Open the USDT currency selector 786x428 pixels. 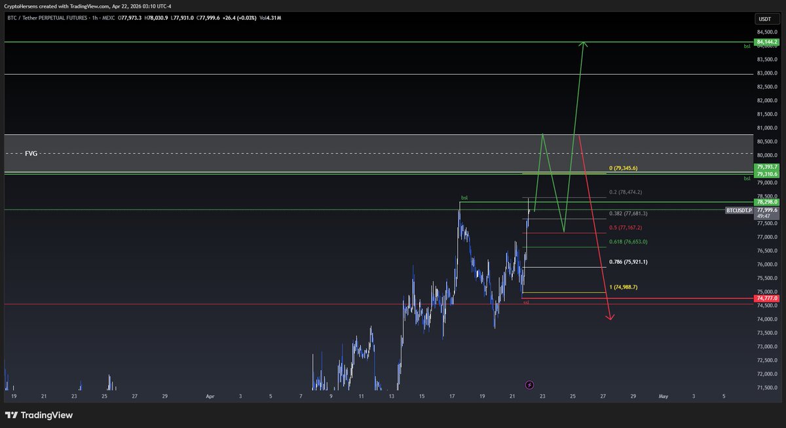coord(764,19)
